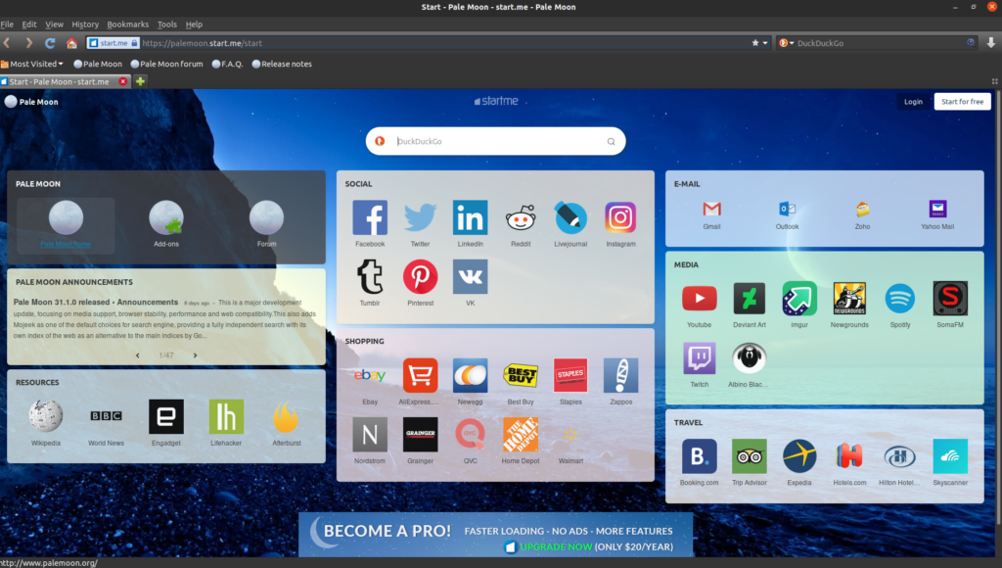Screen dimensions: 1002x568
Task: Open the Pale Moon 31.1.0 released announcement
Action: 96,302
